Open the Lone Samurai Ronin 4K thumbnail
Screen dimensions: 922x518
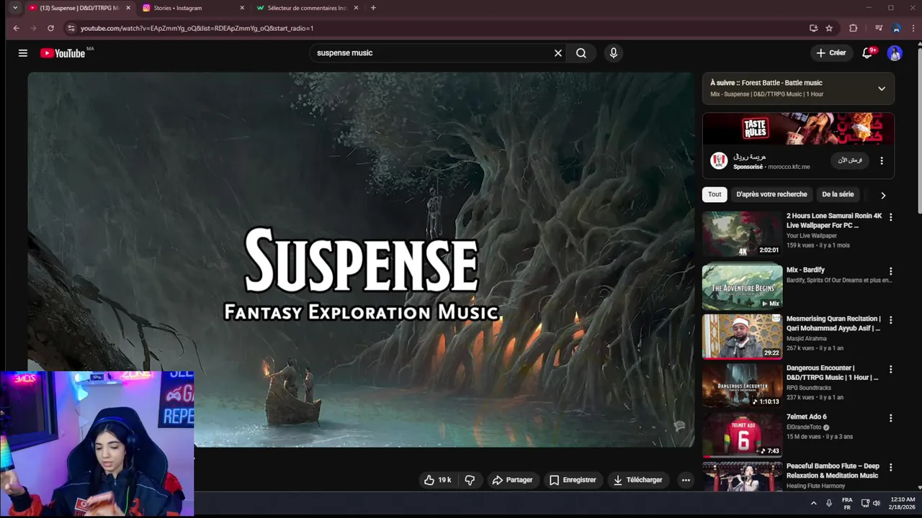742,235
